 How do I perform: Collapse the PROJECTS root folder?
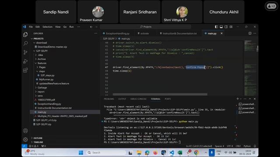pos(38,39)
